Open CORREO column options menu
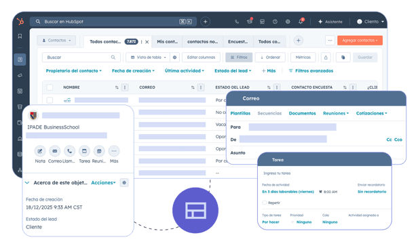418x248 pixels. [x=201, y=87]
